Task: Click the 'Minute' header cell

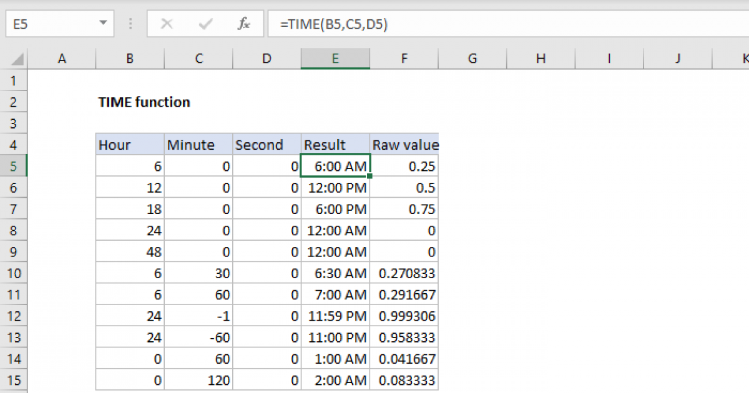Action: coord(198,145)
